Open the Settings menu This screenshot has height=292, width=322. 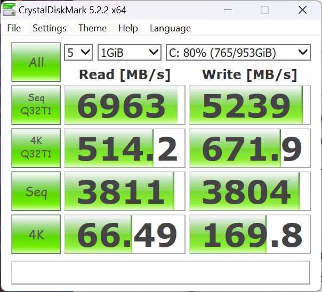(x=50, y=28)
